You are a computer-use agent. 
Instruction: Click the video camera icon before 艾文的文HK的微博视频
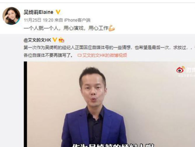tap(79, 55)
